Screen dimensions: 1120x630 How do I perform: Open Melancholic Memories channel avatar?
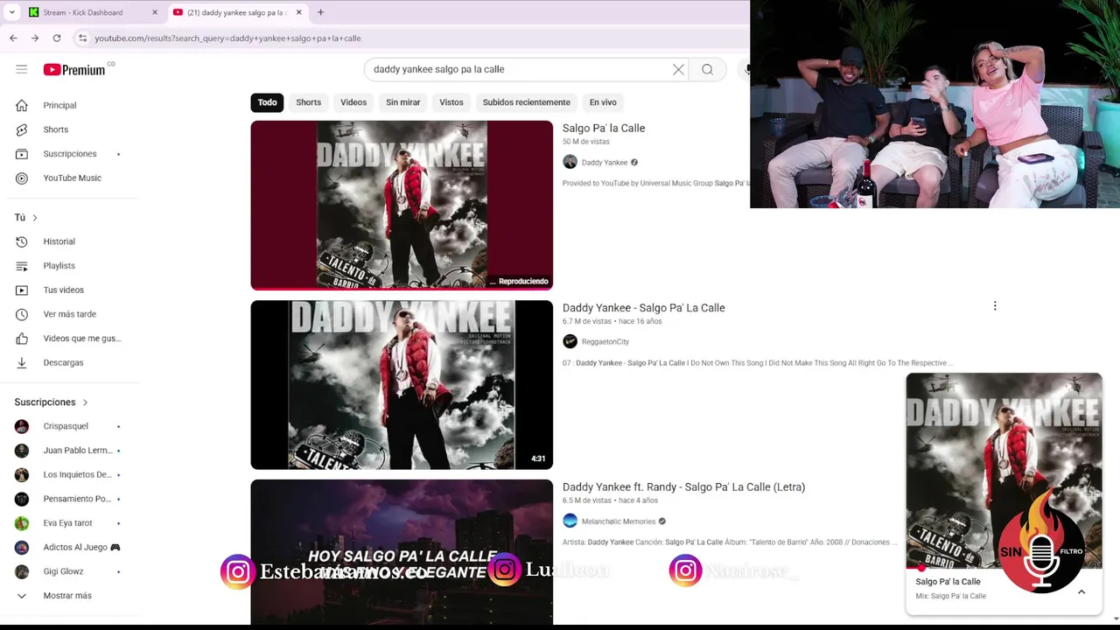570,521
